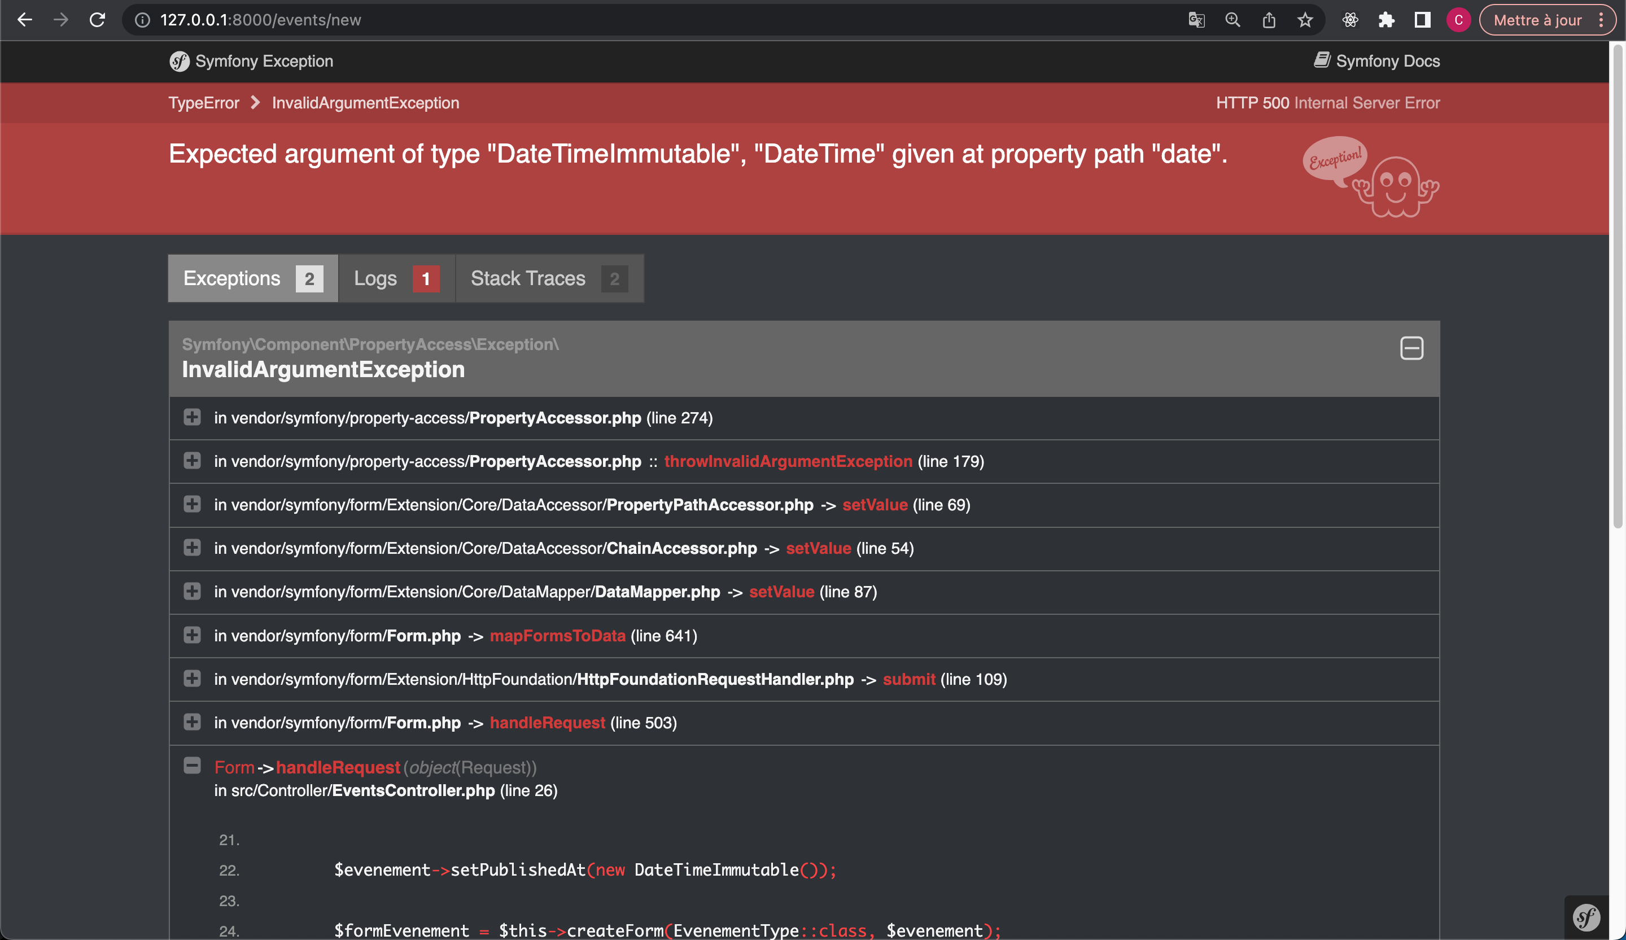The width and height of the screenshot is (1626, 940).
Task: Switch to the Logs tab
Action: pos(396,278)
